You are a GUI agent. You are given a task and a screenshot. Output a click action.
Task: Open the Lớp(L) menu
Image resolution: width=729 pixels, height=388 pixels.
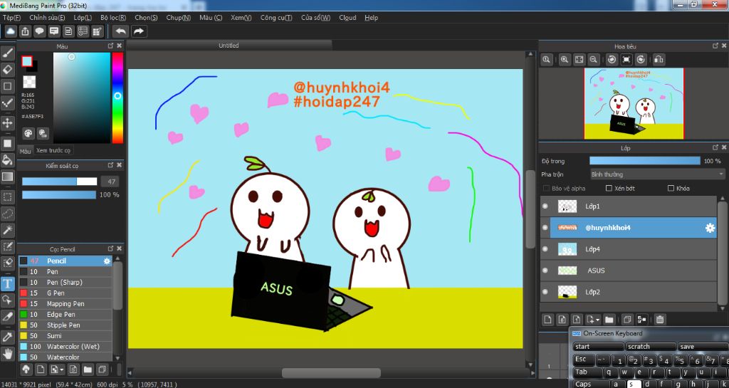(83, 18)
